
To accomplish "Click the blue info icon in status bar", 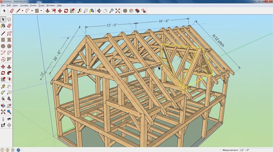I will [18, 150].
